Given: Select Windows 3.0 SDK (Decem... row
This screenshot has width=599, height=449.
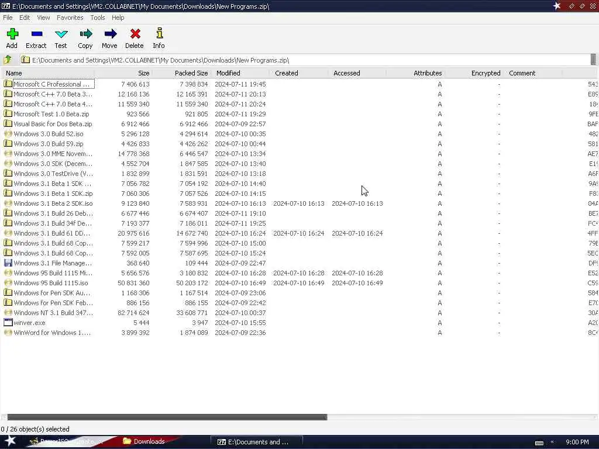Looking at the screenshot, I should point(299,164).
